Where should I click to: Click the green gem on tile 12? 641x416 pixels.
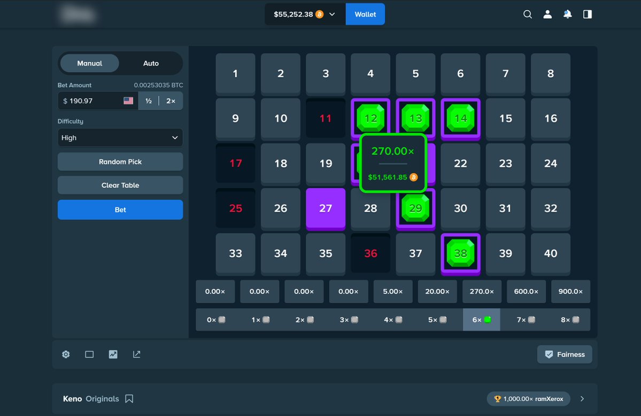click(x=370, y=118)
